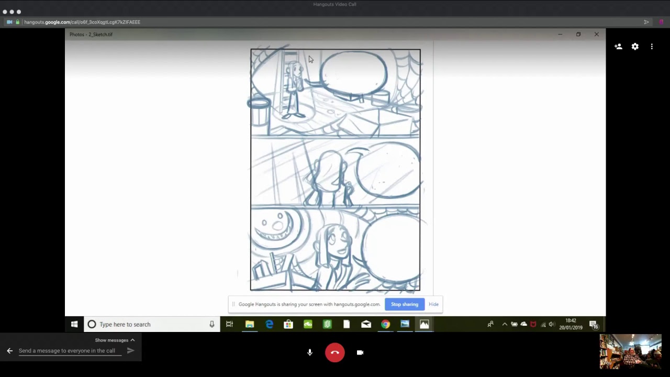Open the Windows Start menu

click(74, 324)
